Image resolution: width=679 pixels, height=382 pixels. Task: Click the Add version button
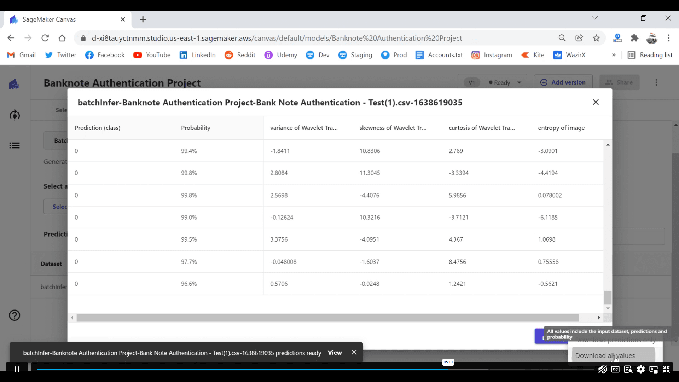(x=563, y=82)
